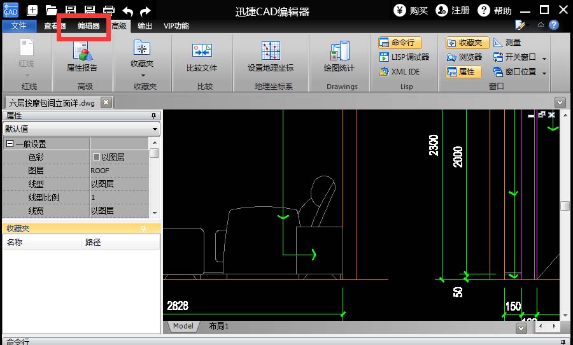
Task: Click the blue help question mark icon
Action: point(554,25)
